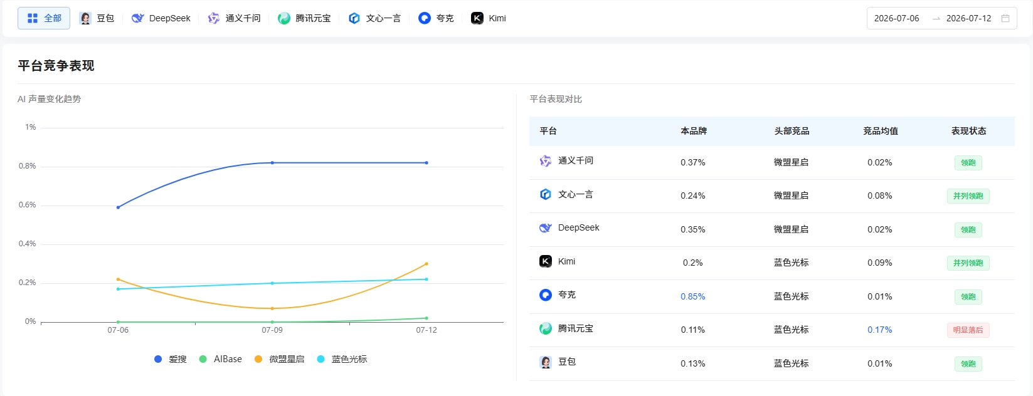Toggle the 微盟星启 legend series
The image size is (1033, 396).
click(x=279, y=359)
